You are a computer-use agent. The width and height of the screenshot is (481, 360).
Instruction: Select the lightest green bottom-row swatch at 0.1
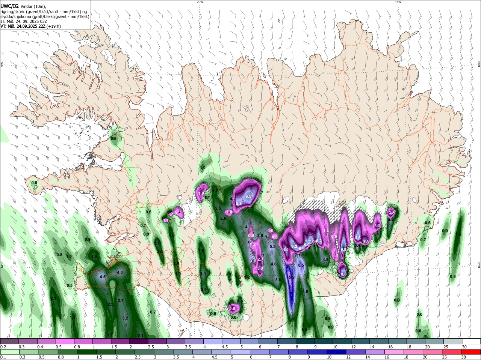(9, 352)
